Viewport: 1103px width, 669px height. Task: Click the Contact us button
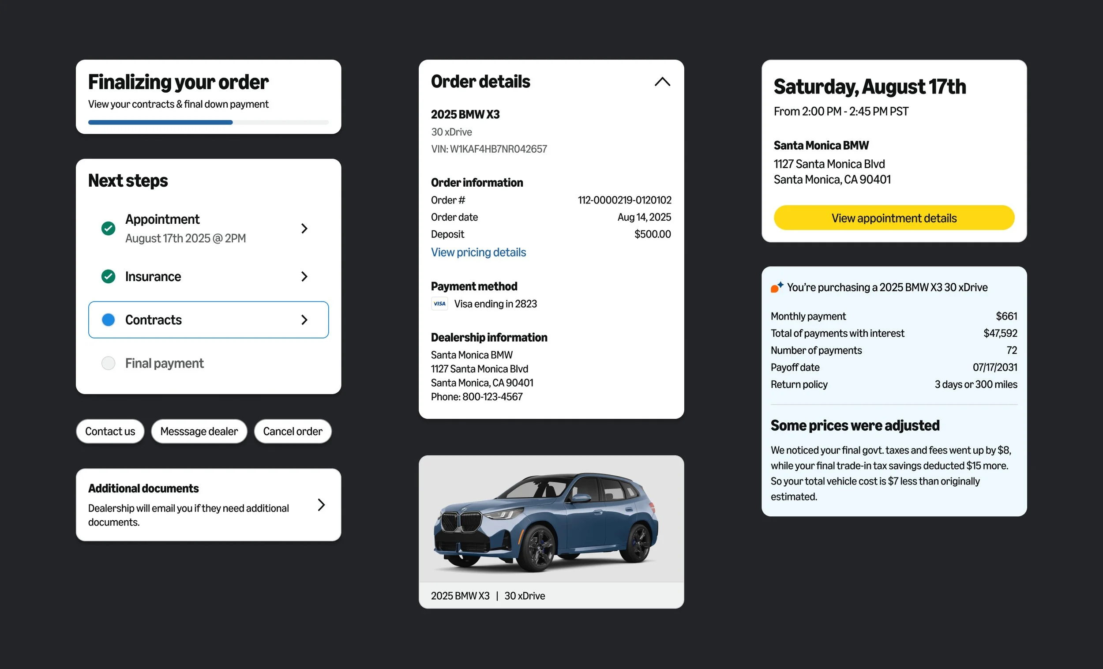pos(110,431)
